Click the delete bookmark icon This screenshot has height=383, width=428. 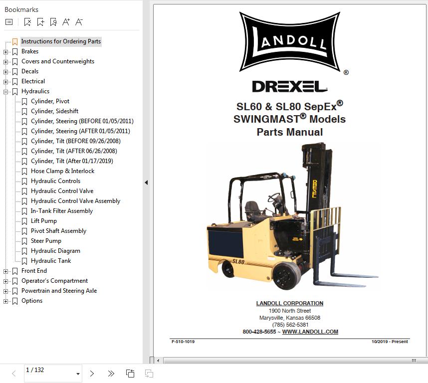(x=27, y=22)
